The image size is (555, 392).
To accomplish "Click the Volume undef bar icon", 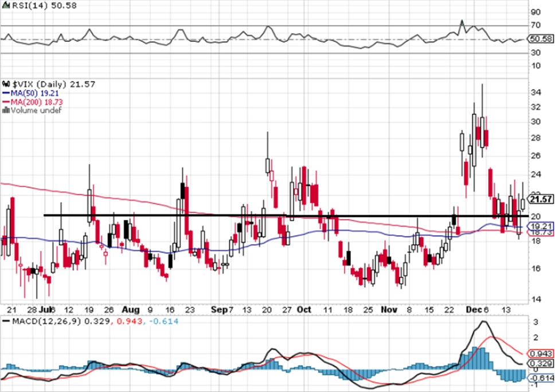I will tap(6, 110).
